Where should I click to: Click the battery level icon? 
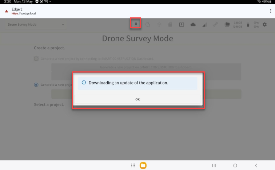(x=248, y=25)
